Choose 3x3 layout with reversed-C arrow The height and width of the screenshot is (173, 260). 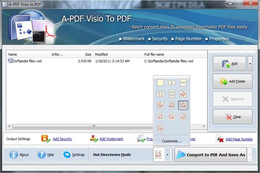tap(160, 117)
